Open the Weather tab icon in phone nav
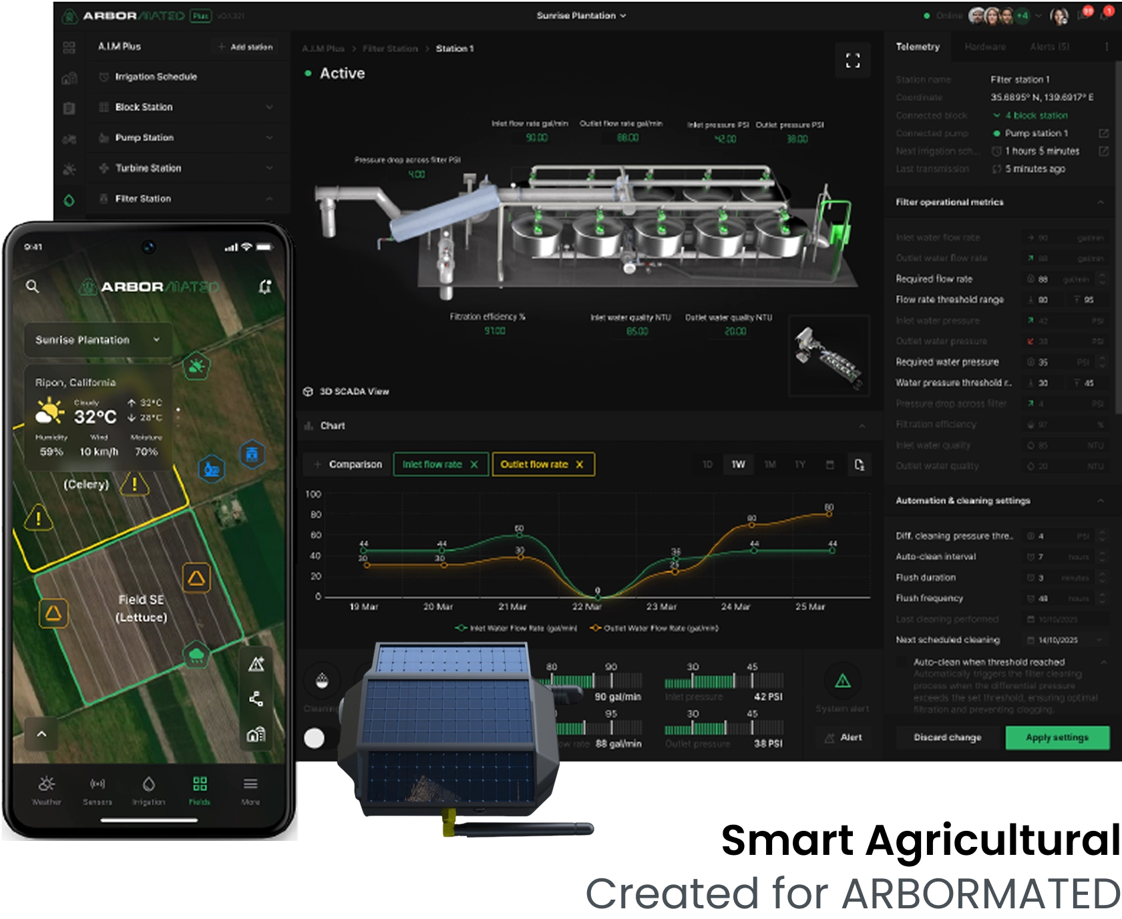The height and width of the screenshot is (919, 1122). tap(46, 783)
